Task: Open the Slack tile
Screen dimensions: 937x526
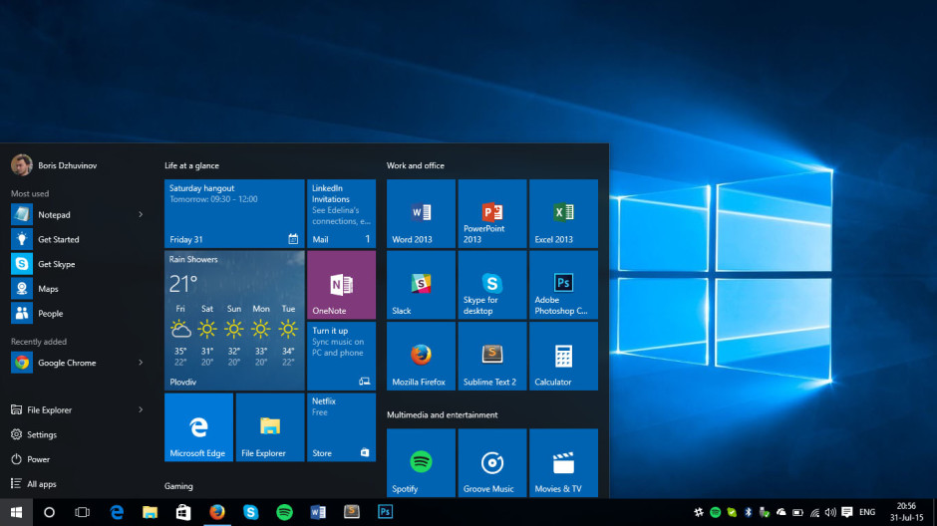Action: click(x=421, y=285)
